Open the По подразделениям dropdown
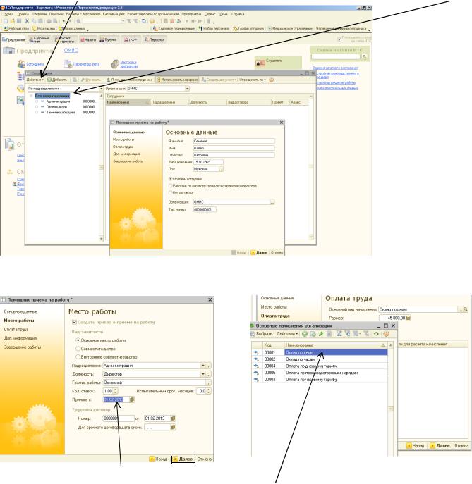 [101, 89]
